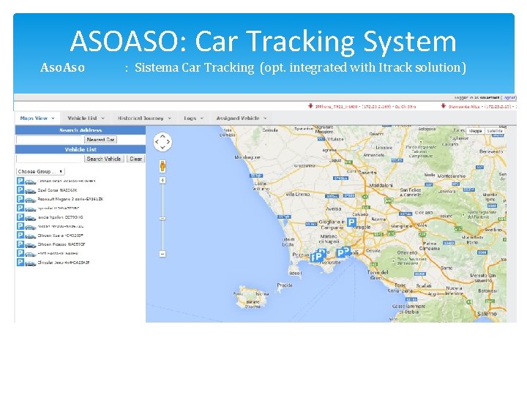Click the parking icon beside Lancia Ypsilon
Image resolution: width=527 pixels, height=395 pixels.
[x=20, y=217]
